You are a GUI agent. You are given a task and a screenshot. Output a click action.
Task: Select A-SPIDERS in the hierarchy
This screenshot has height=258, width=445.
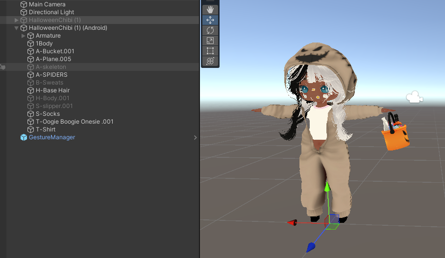(x=51, y=75)
